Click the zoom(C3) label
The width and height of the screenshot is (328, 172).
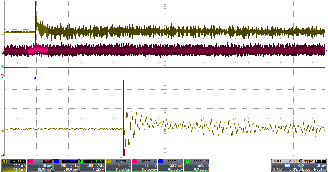point(175,162)
